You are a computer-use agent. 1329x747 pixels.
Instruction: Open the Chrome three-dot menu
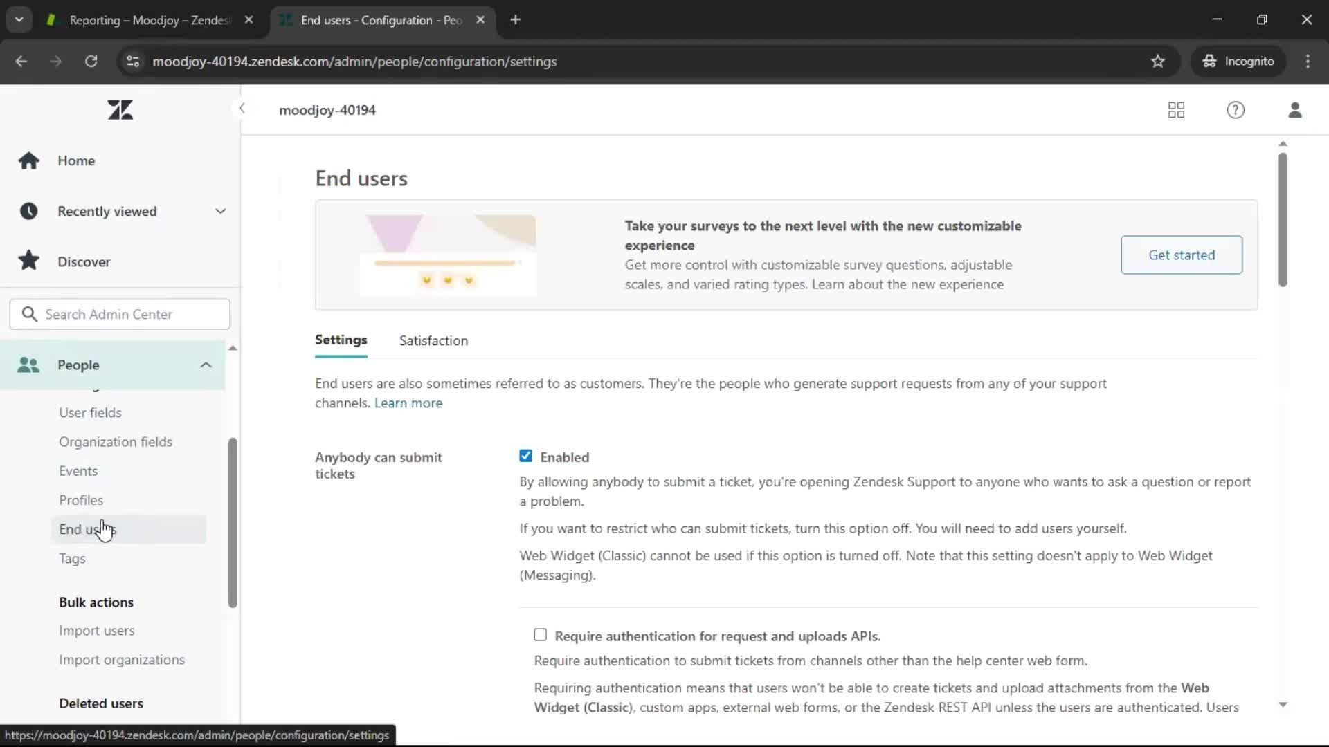[x=1308, y=62]
